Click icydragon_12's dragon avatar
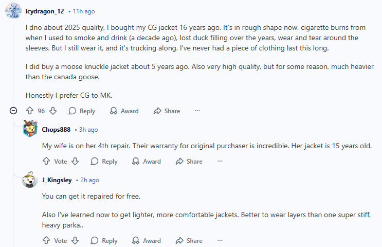Viewport: 382px width, 247px height. coord(13,11)
